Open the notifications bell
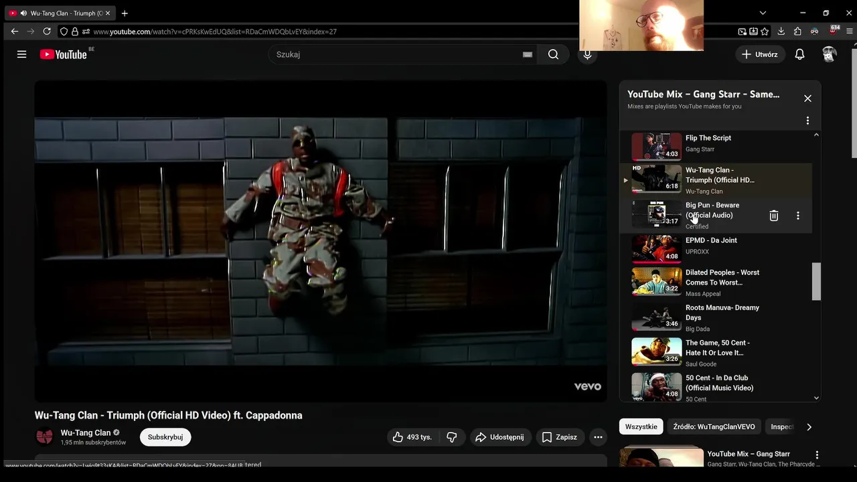Viewport: 857px width, 482px height. click(799, 54)
